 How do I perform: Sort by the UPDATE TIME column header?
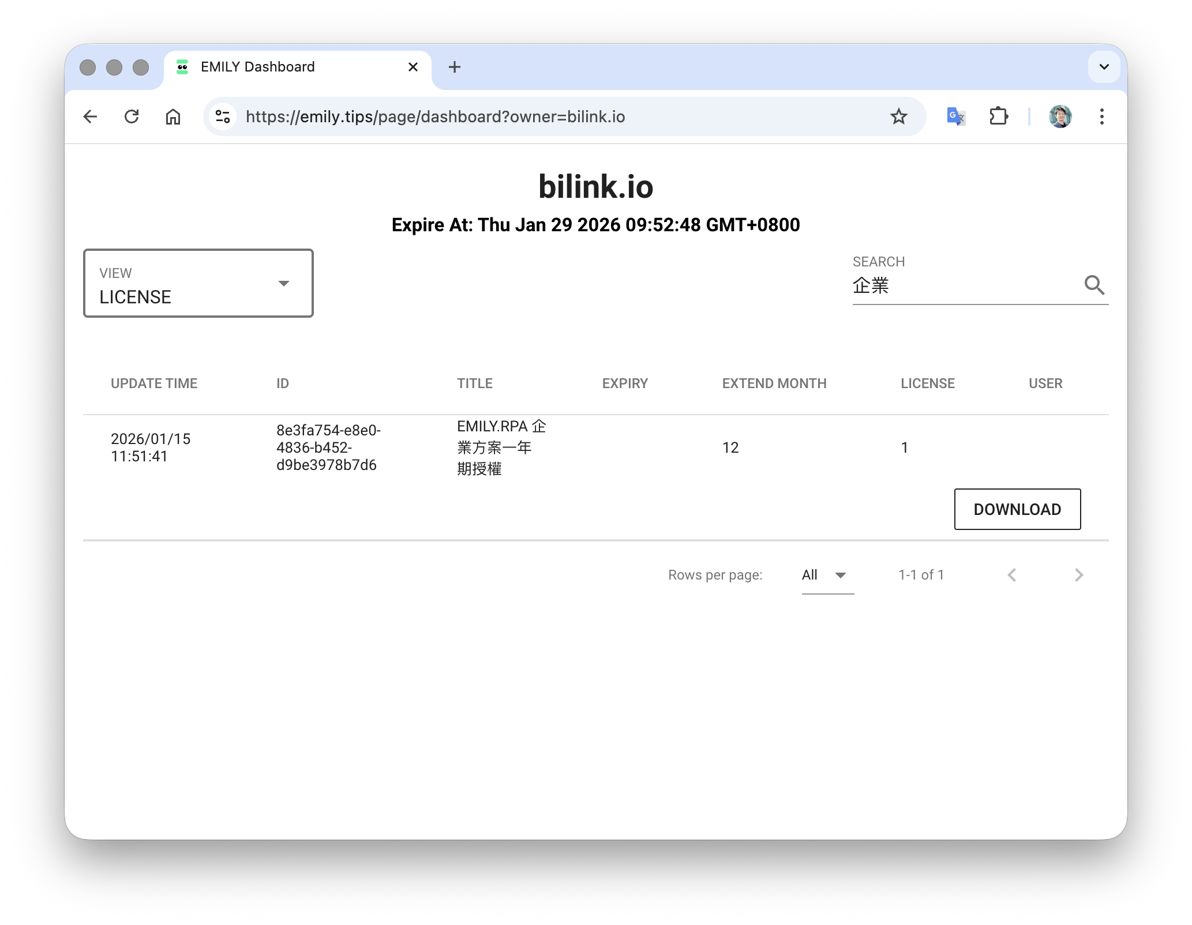pos(154,383)
